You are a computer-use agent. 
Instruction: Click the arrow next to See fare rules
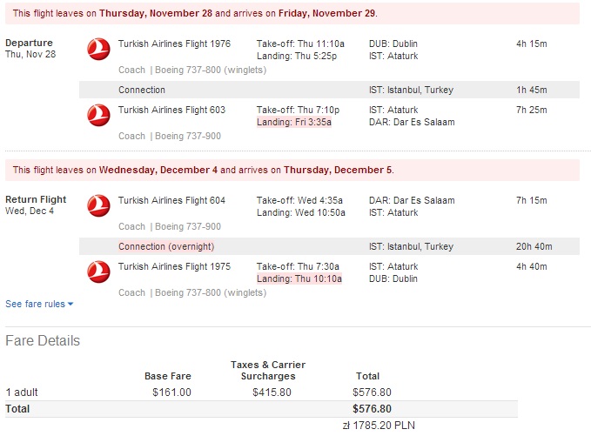[x=71, y=304]
